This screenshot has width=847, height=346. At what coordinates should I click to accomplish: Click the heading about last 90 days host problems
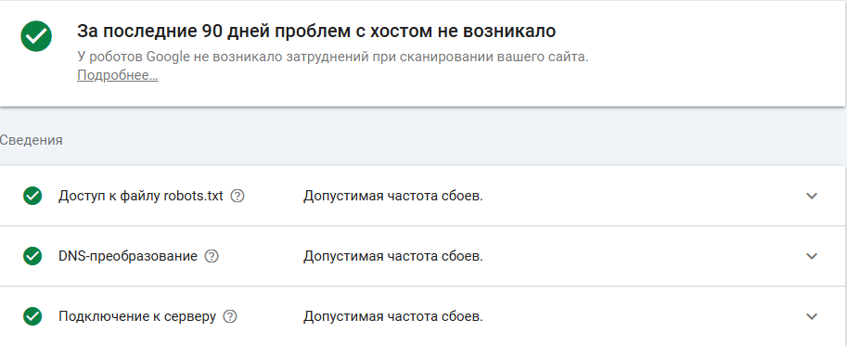tap(316, 32)
